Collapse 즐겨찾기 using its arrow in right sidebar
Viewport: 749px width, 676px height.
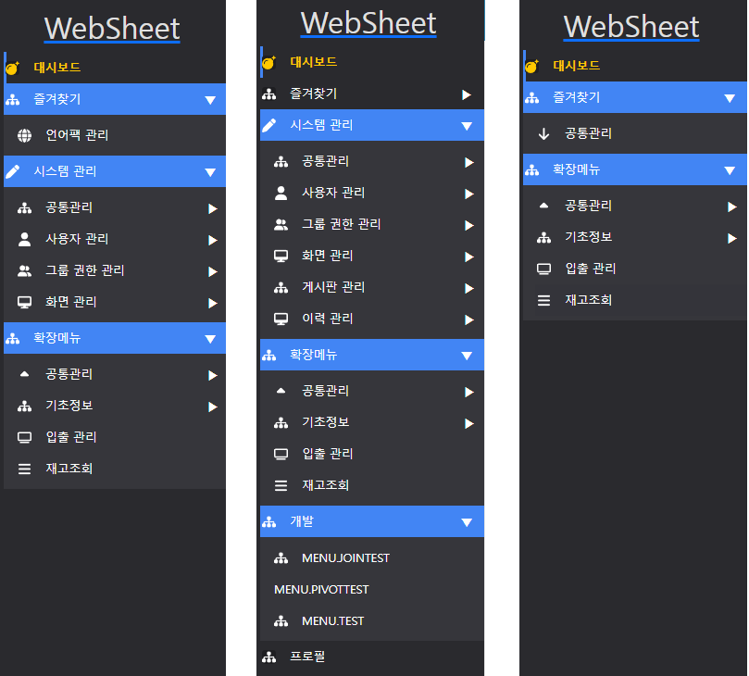pyautogui.click(x=730, y=98)
